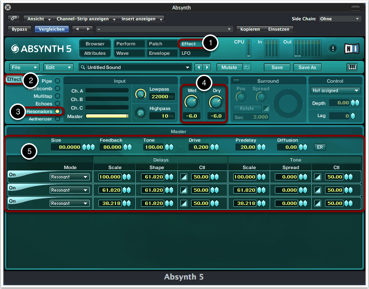The image size is (369, 289).
Task: Go to next sound arrow
Action: (x=207, y=68)
